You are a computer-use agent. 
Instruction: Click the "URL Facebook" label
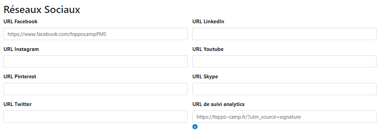click(20, 22)
